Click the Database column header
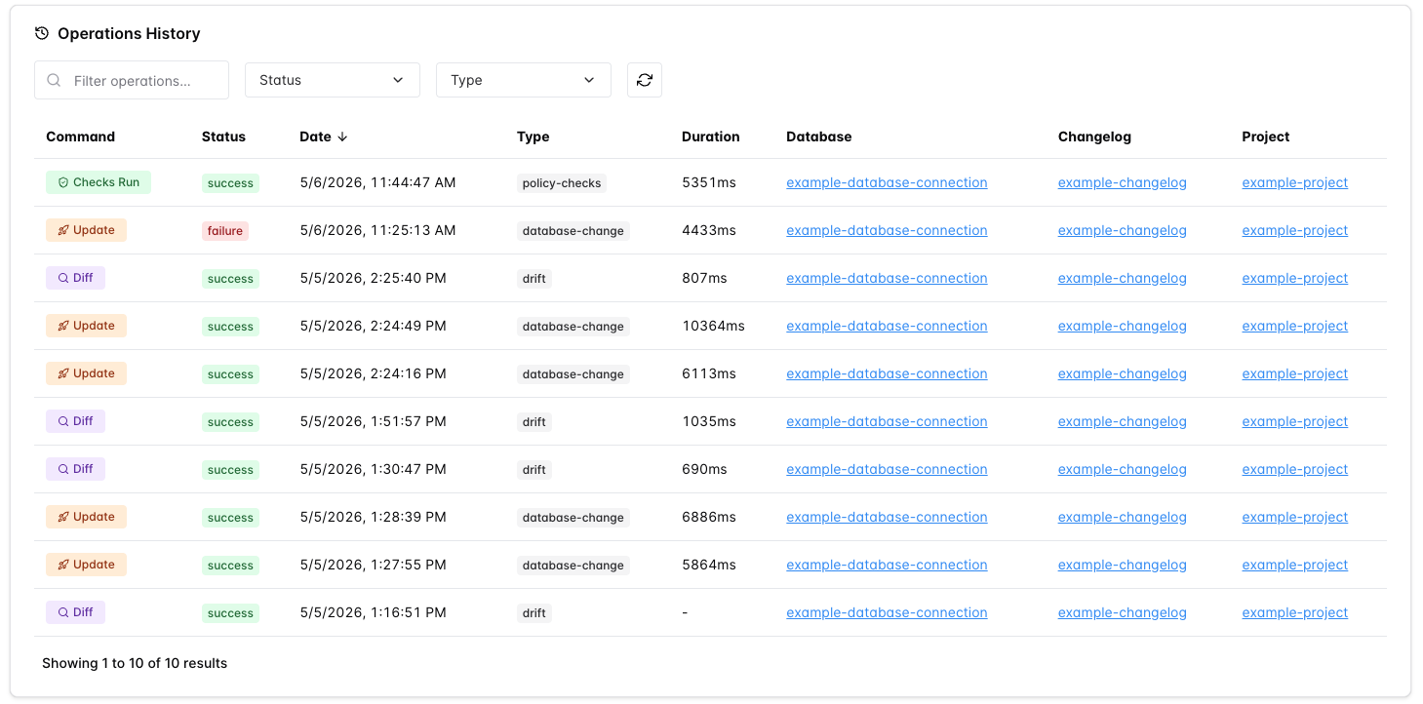The width and height of the screenshot is (1423, 704). (819, 137)
